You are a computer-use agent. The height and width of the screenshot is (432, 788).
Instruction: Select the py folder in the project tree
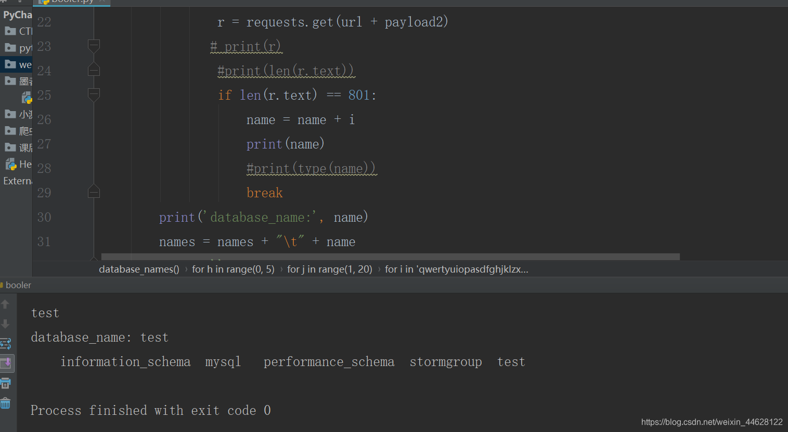click(18, 48)
